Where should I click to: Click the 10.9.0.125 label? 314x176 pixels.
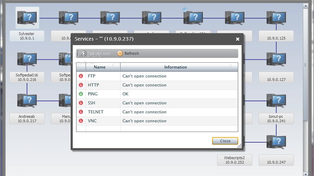(276, 36)
